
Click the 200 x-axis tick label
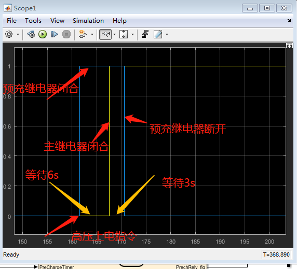pyautogui.click(x=269, y=242)
